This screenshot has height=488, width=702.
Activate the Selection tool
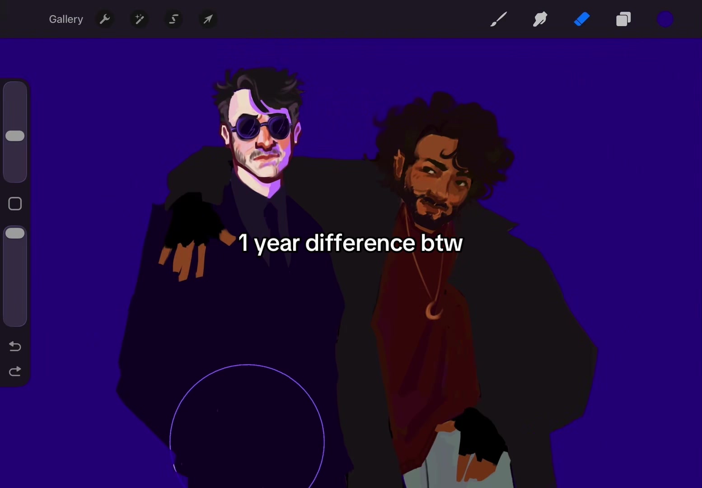pos(173,19)
